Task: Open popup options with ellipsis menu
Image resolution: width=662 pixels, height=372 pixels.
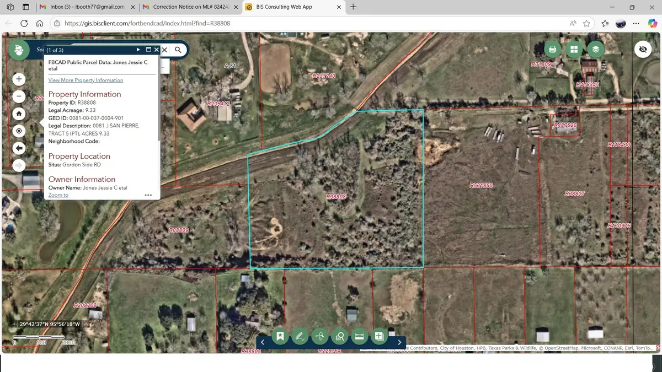Action: [x=148, y=195]
